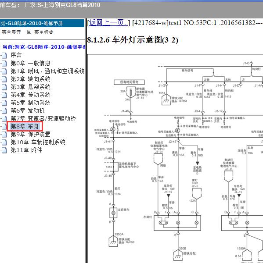Click document icon beside 序言
Screen dimensions: 263x263
point(4,55)
